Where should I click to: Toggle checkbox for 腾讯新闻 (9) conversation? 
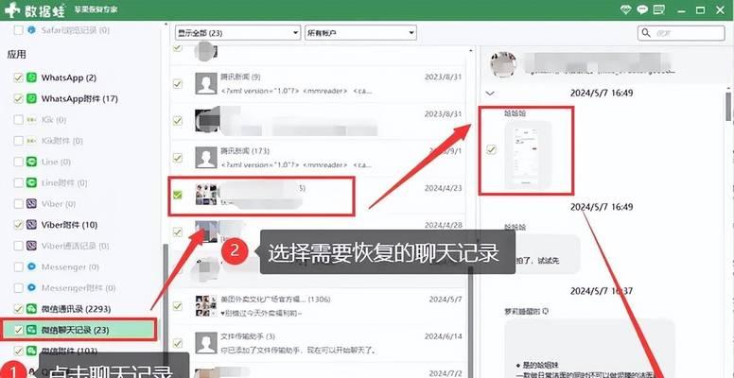pyautogui.click(x=178, y=84)
